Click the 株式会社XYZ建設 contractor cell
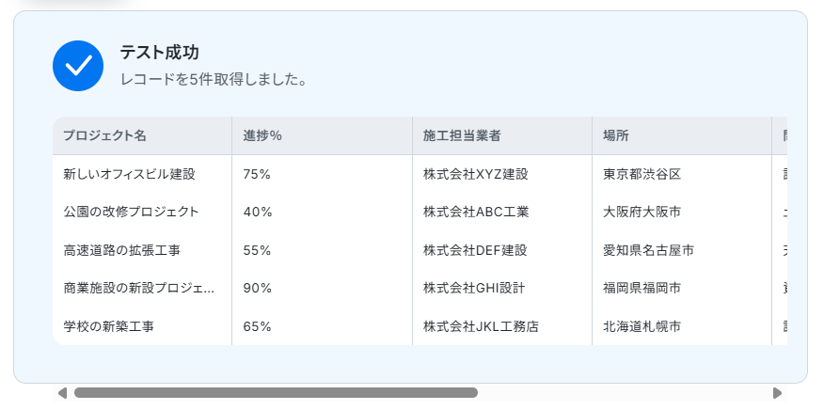 [x=475, y=174]
